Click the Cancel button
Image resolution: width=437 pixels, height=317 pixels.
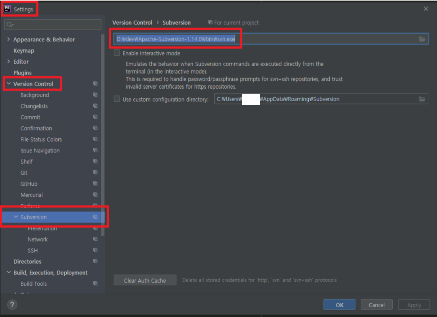[376, 305]
